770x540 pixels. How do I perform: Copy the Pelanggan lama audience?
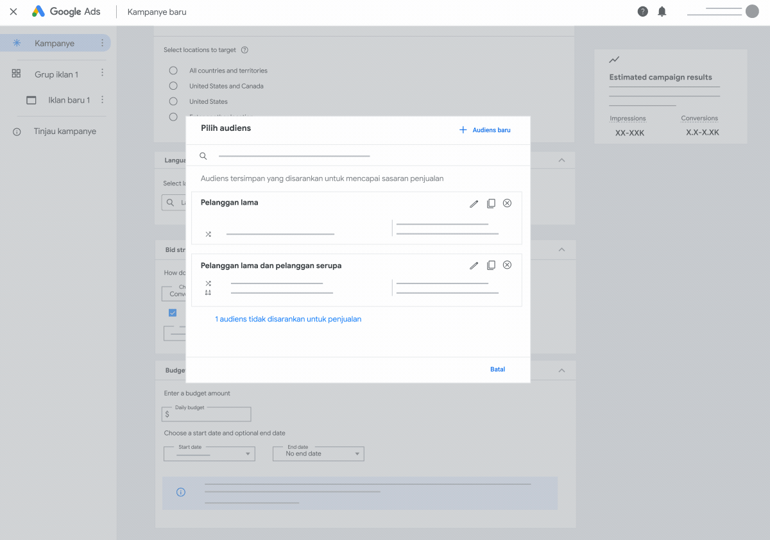coord(491,203)
